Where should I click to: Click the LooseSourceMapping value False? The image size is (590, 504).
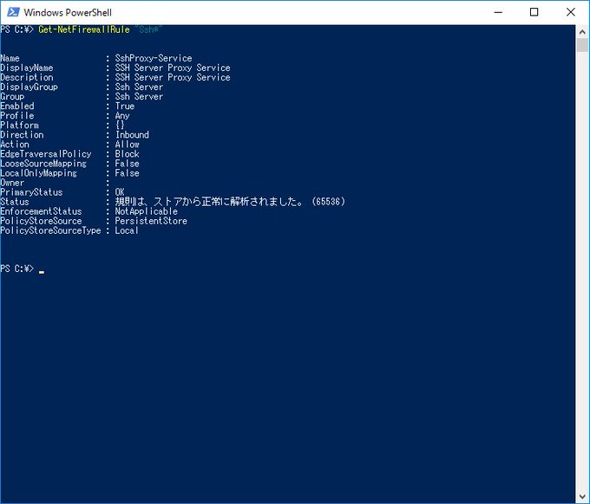(128, 164)
